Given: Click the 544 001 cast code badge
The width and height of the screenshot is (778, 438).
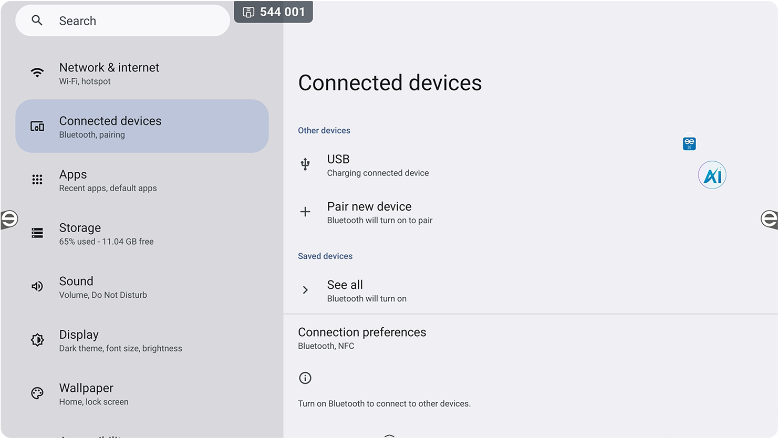Looking at the screenshot, I should click(274, 12).
